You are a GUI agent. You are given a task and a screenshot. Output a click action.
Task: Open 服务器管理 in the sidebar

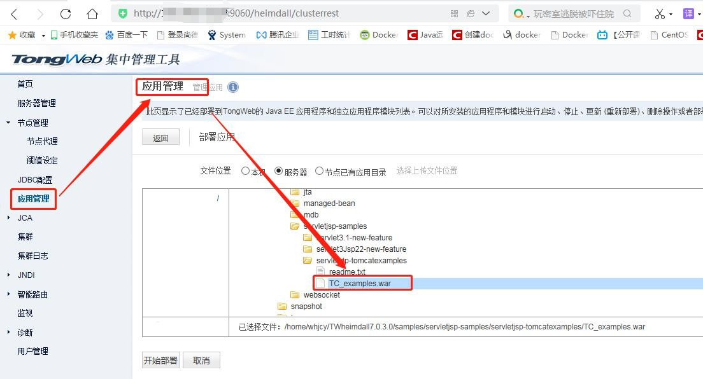37,103
